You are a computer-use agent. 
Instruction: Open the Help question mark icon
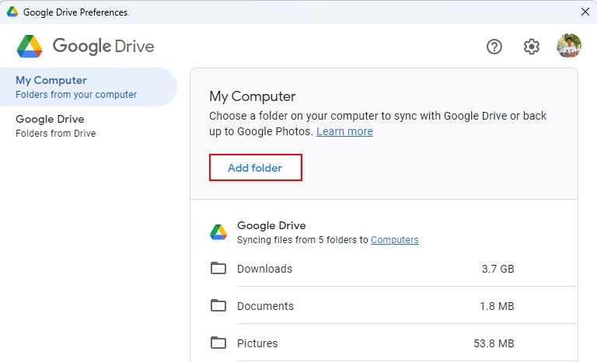(x=494, y=47)
